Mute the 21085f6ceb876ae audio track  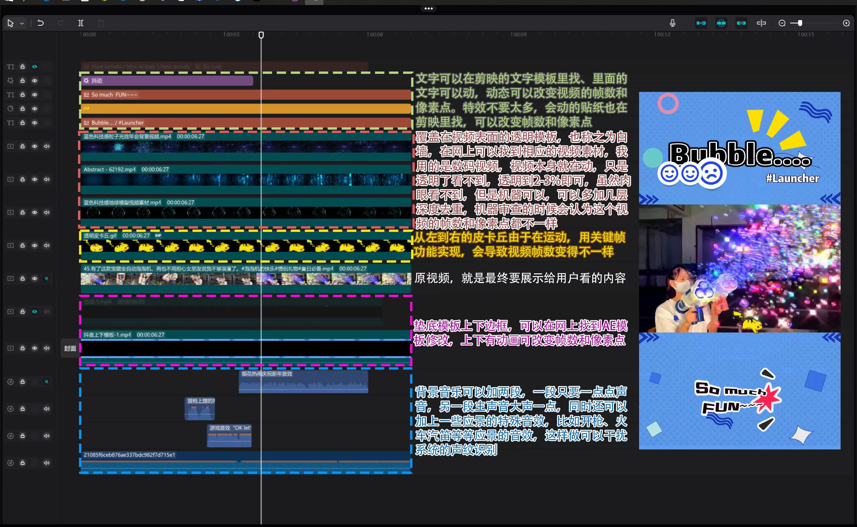47,463
